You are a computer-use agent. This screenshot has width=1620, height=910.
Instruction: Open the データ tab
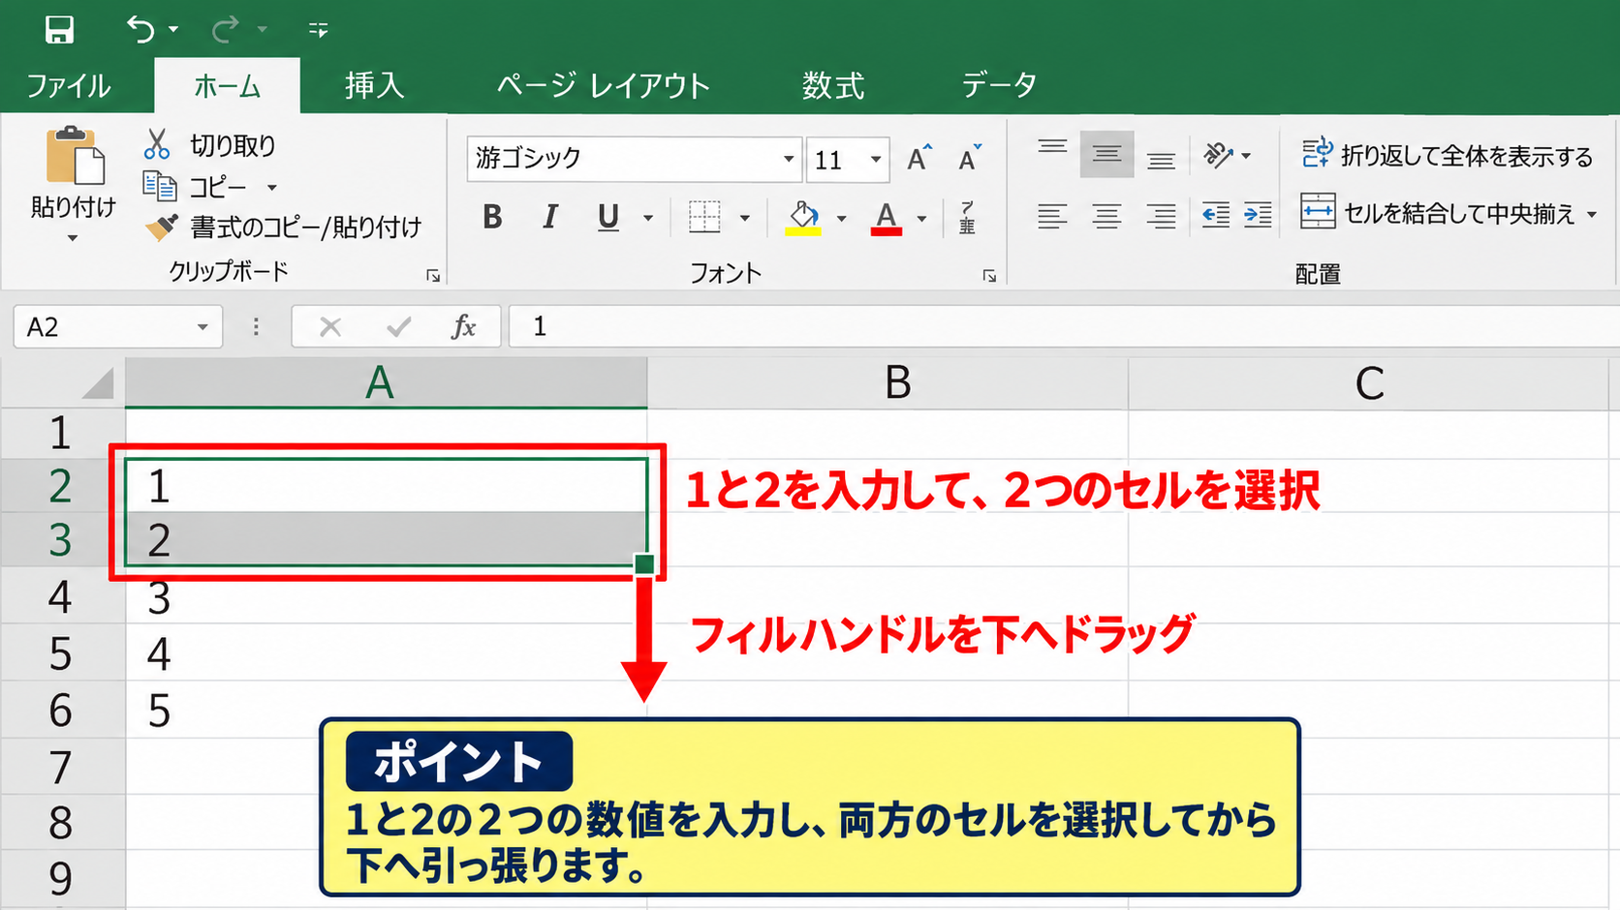click(1000, 85)
